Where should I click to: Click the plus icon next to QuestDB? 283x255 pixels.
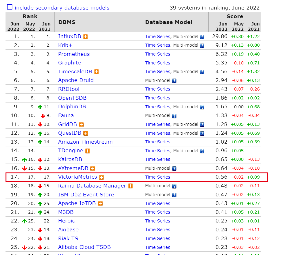pyautogui.click(x=86, y=133)
